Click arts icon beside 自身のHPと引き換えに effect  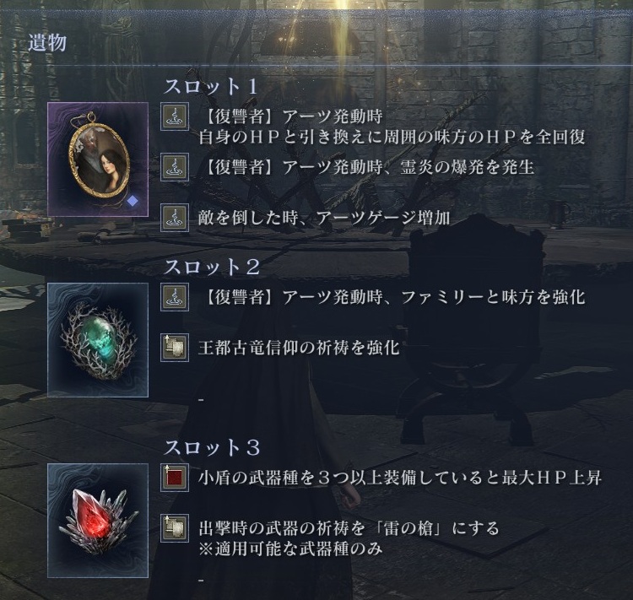point(175,116)
